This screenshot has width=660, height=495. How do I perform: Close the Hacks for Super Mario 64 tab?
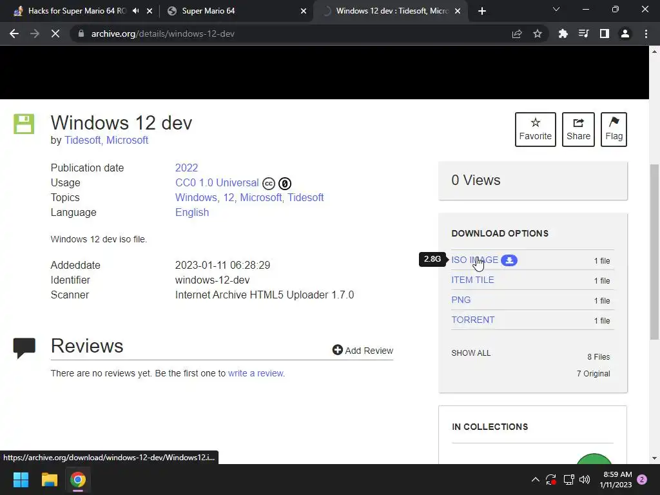[x=150, y=11]
